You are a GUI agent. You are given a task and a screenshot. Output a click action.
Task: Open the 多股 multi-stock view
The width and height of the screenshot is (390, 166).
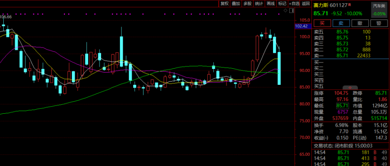pos(247,4)
